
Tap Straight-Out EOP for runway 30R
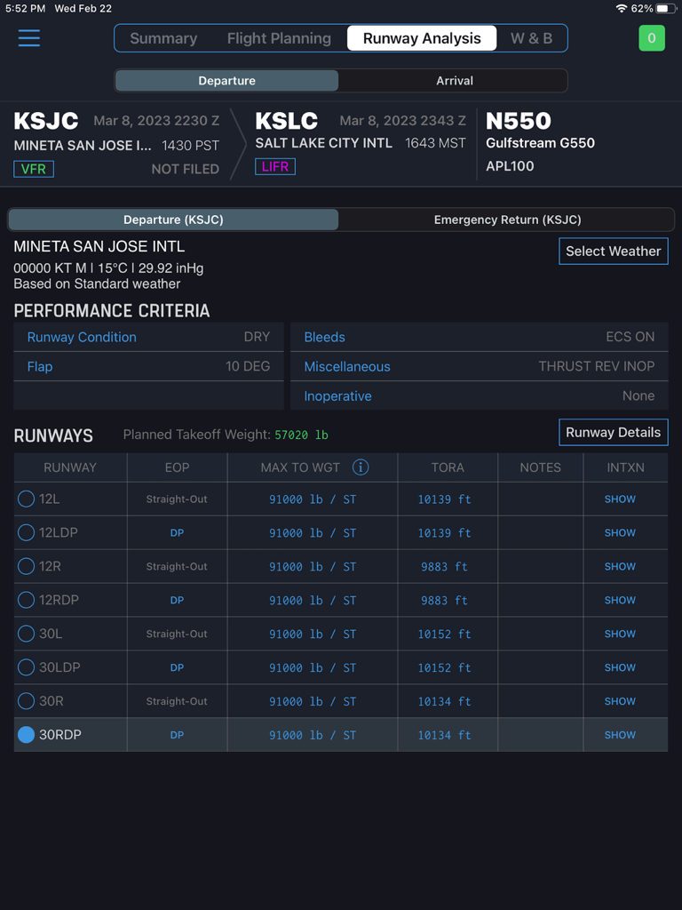tap(177, 701)
